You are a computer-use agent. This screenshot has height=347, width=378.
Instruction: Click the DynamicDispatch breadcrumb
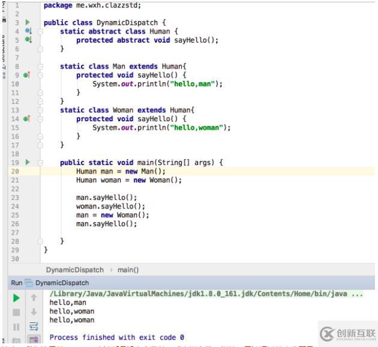pos(75,270)
